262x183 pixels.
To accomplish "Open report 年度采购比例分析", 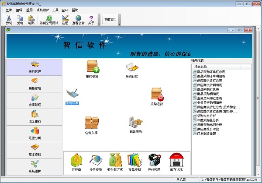I will tap(207, 125).
